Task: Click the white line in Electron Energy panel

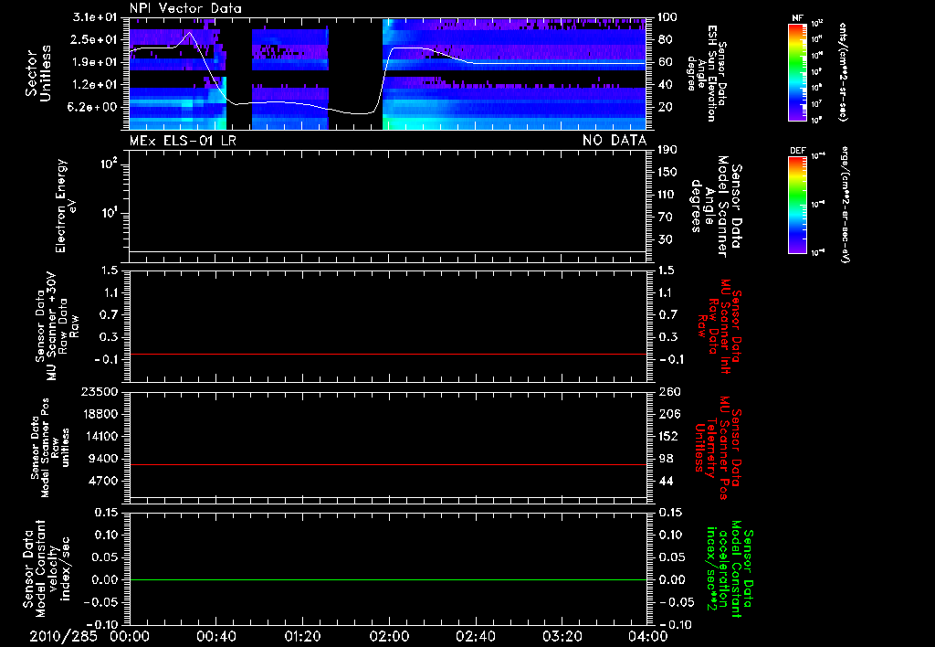Action: (388, 252)
